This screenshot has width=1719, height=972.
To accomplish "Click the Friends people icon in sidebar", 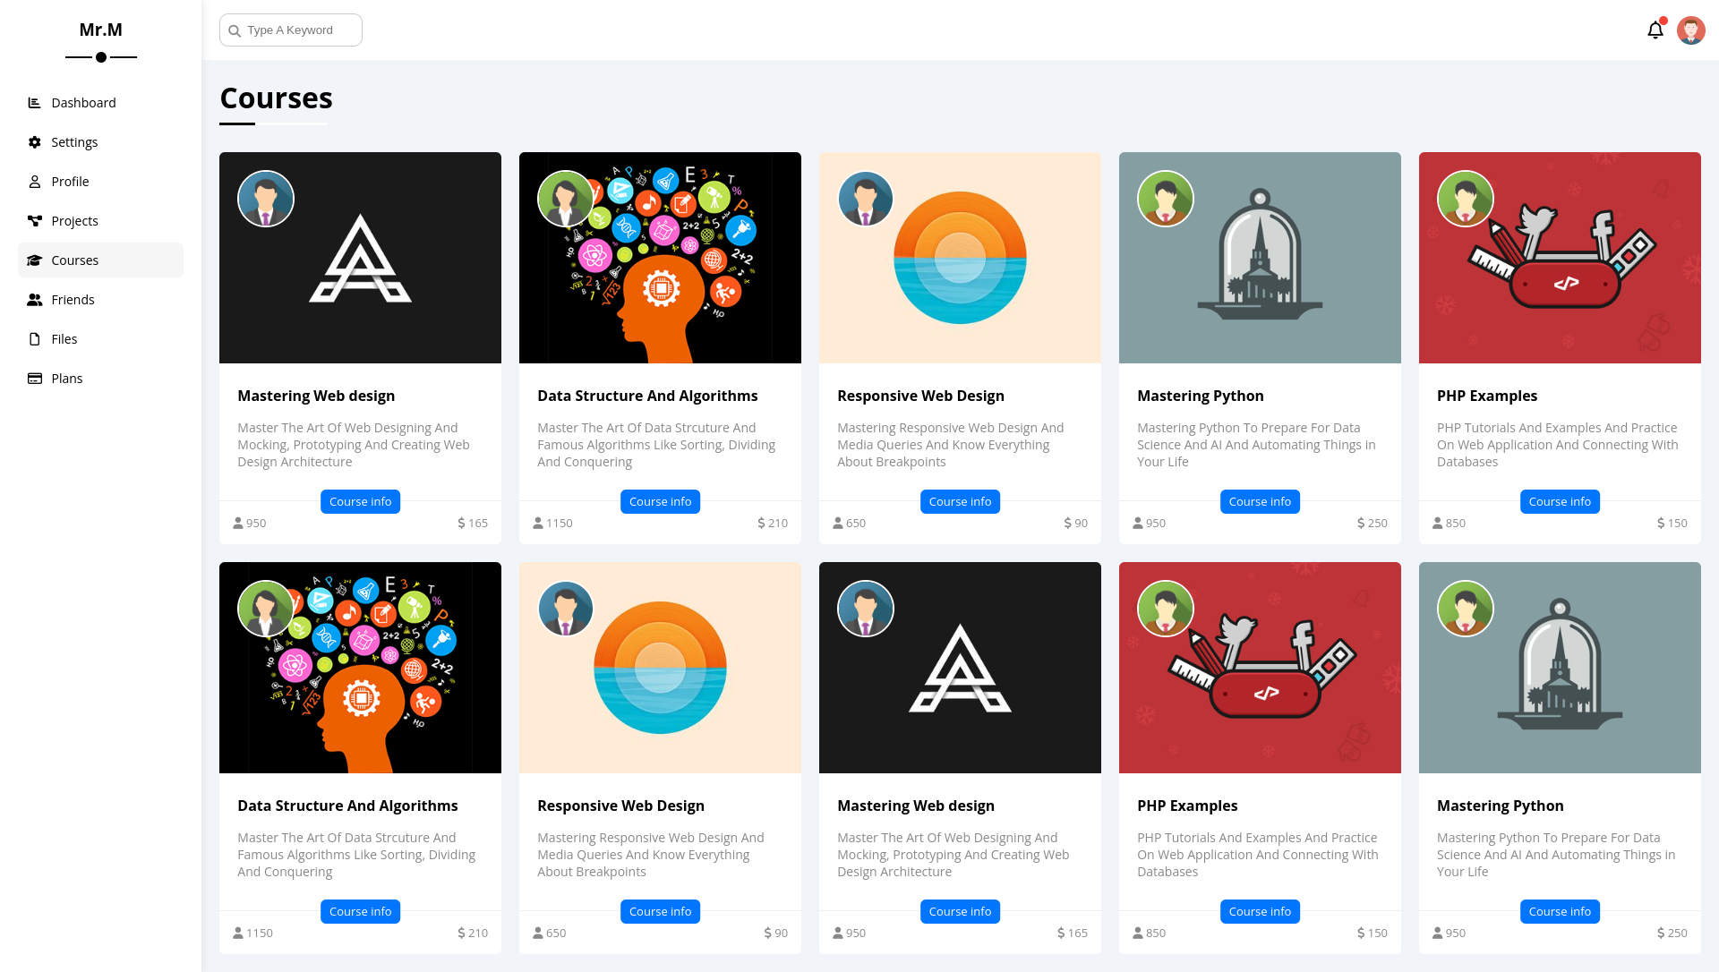I will tap(34, 300).
